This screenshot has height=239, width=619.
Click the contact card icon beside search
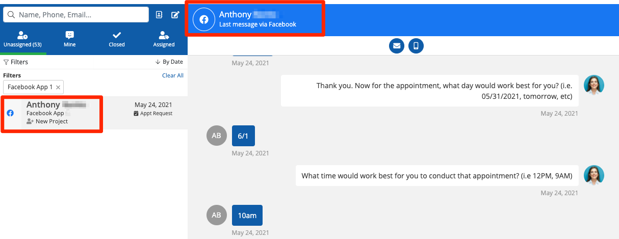pos(159,15)
